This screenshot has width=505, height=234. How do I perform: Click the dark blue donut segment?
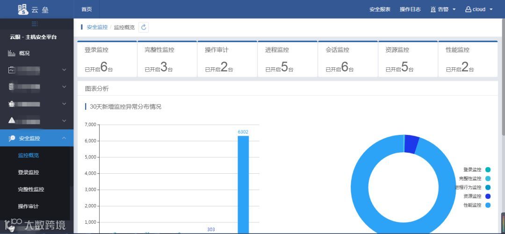[x=411, y=143]
